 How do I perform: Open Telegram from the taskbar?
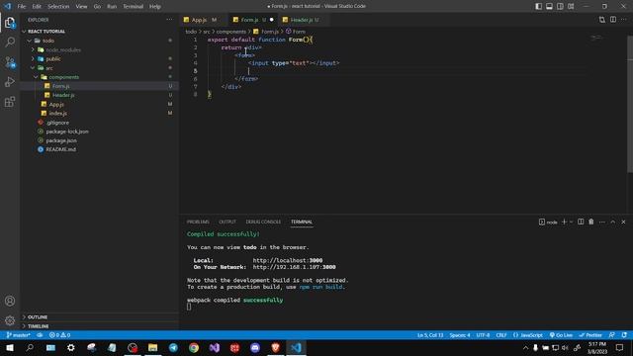[x=173, y=347]
